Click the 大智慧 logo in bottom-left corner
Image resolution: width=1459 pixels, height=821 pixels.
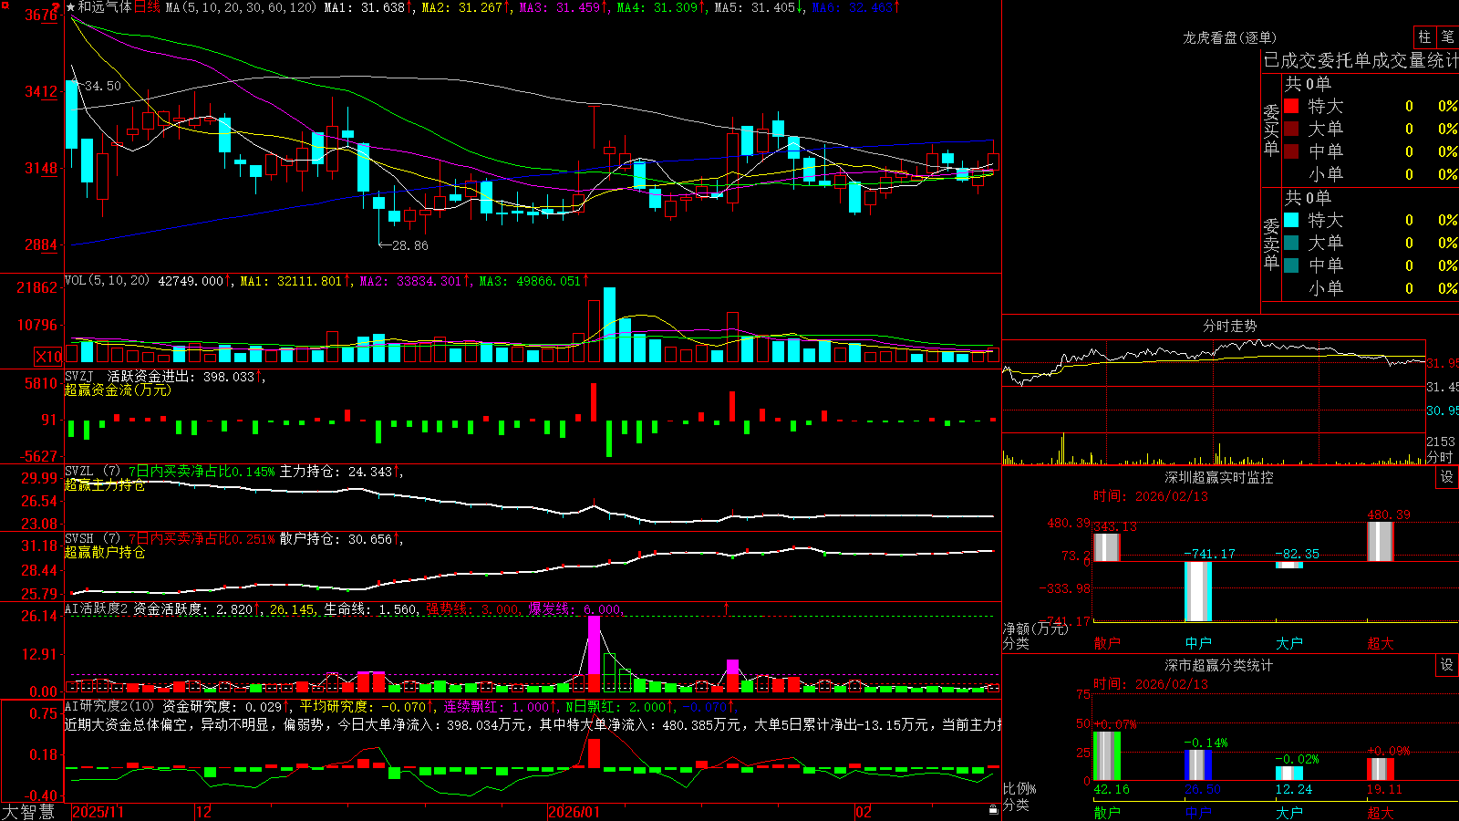(x=28, y=812)
